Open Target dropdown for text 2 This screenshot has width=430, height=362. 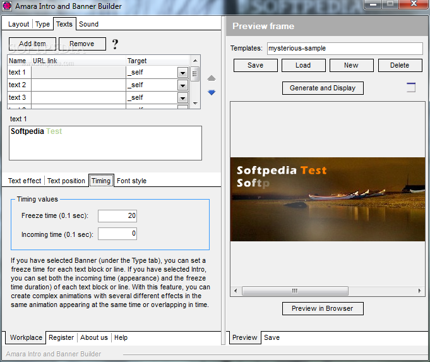(182, 85)
